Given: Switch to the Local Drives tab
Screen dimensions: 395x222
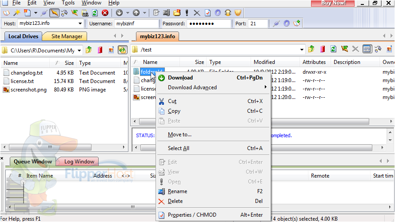Looking at the screenshot, I should (23, 36).
